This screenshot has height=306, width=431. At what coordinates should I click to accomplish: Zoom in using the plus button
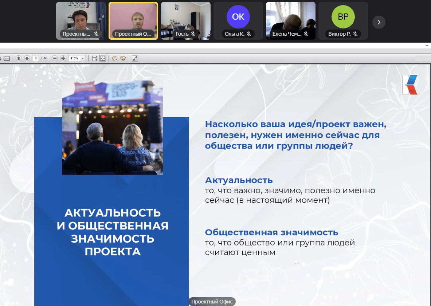click(63, 58)
